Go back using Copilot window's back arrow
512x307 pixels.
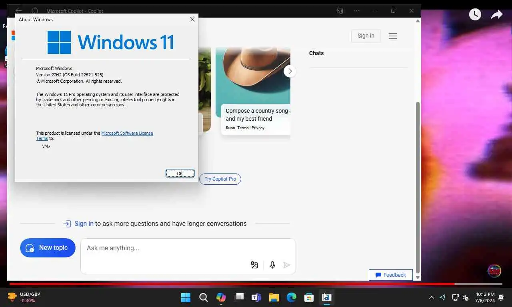pos(18,11)
